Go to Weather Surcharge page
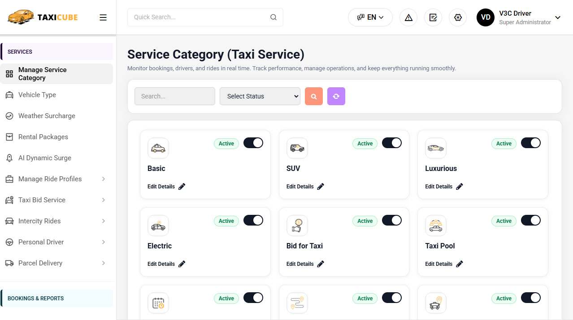Screen dimensions: 573x320 point(56,116)
